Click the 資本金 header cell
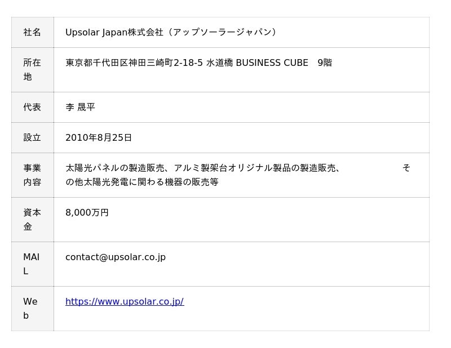 click(x=32, y=220)
